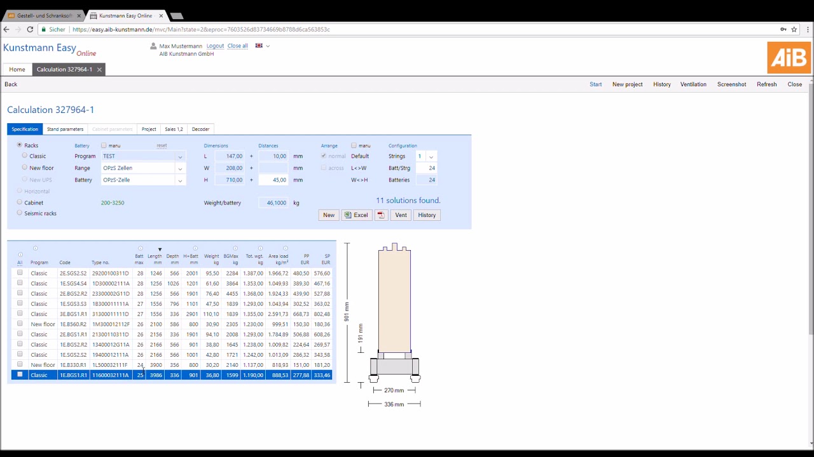Select the Cabinet radio button
This screenshot has height=457, width=814.
pyautogui.click(x=20, y=202)
